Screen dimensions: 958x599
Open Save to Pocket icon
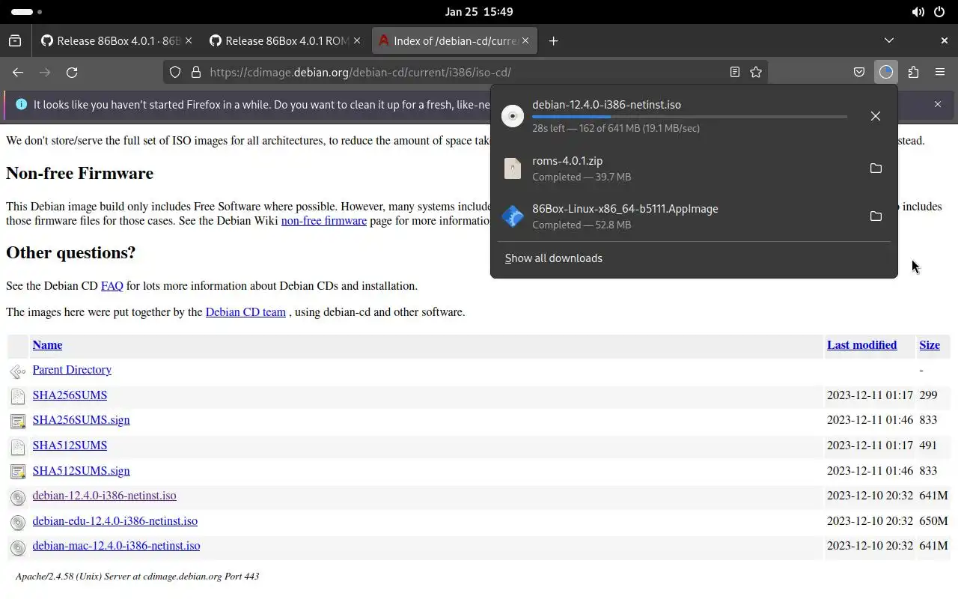click(859, 73)
